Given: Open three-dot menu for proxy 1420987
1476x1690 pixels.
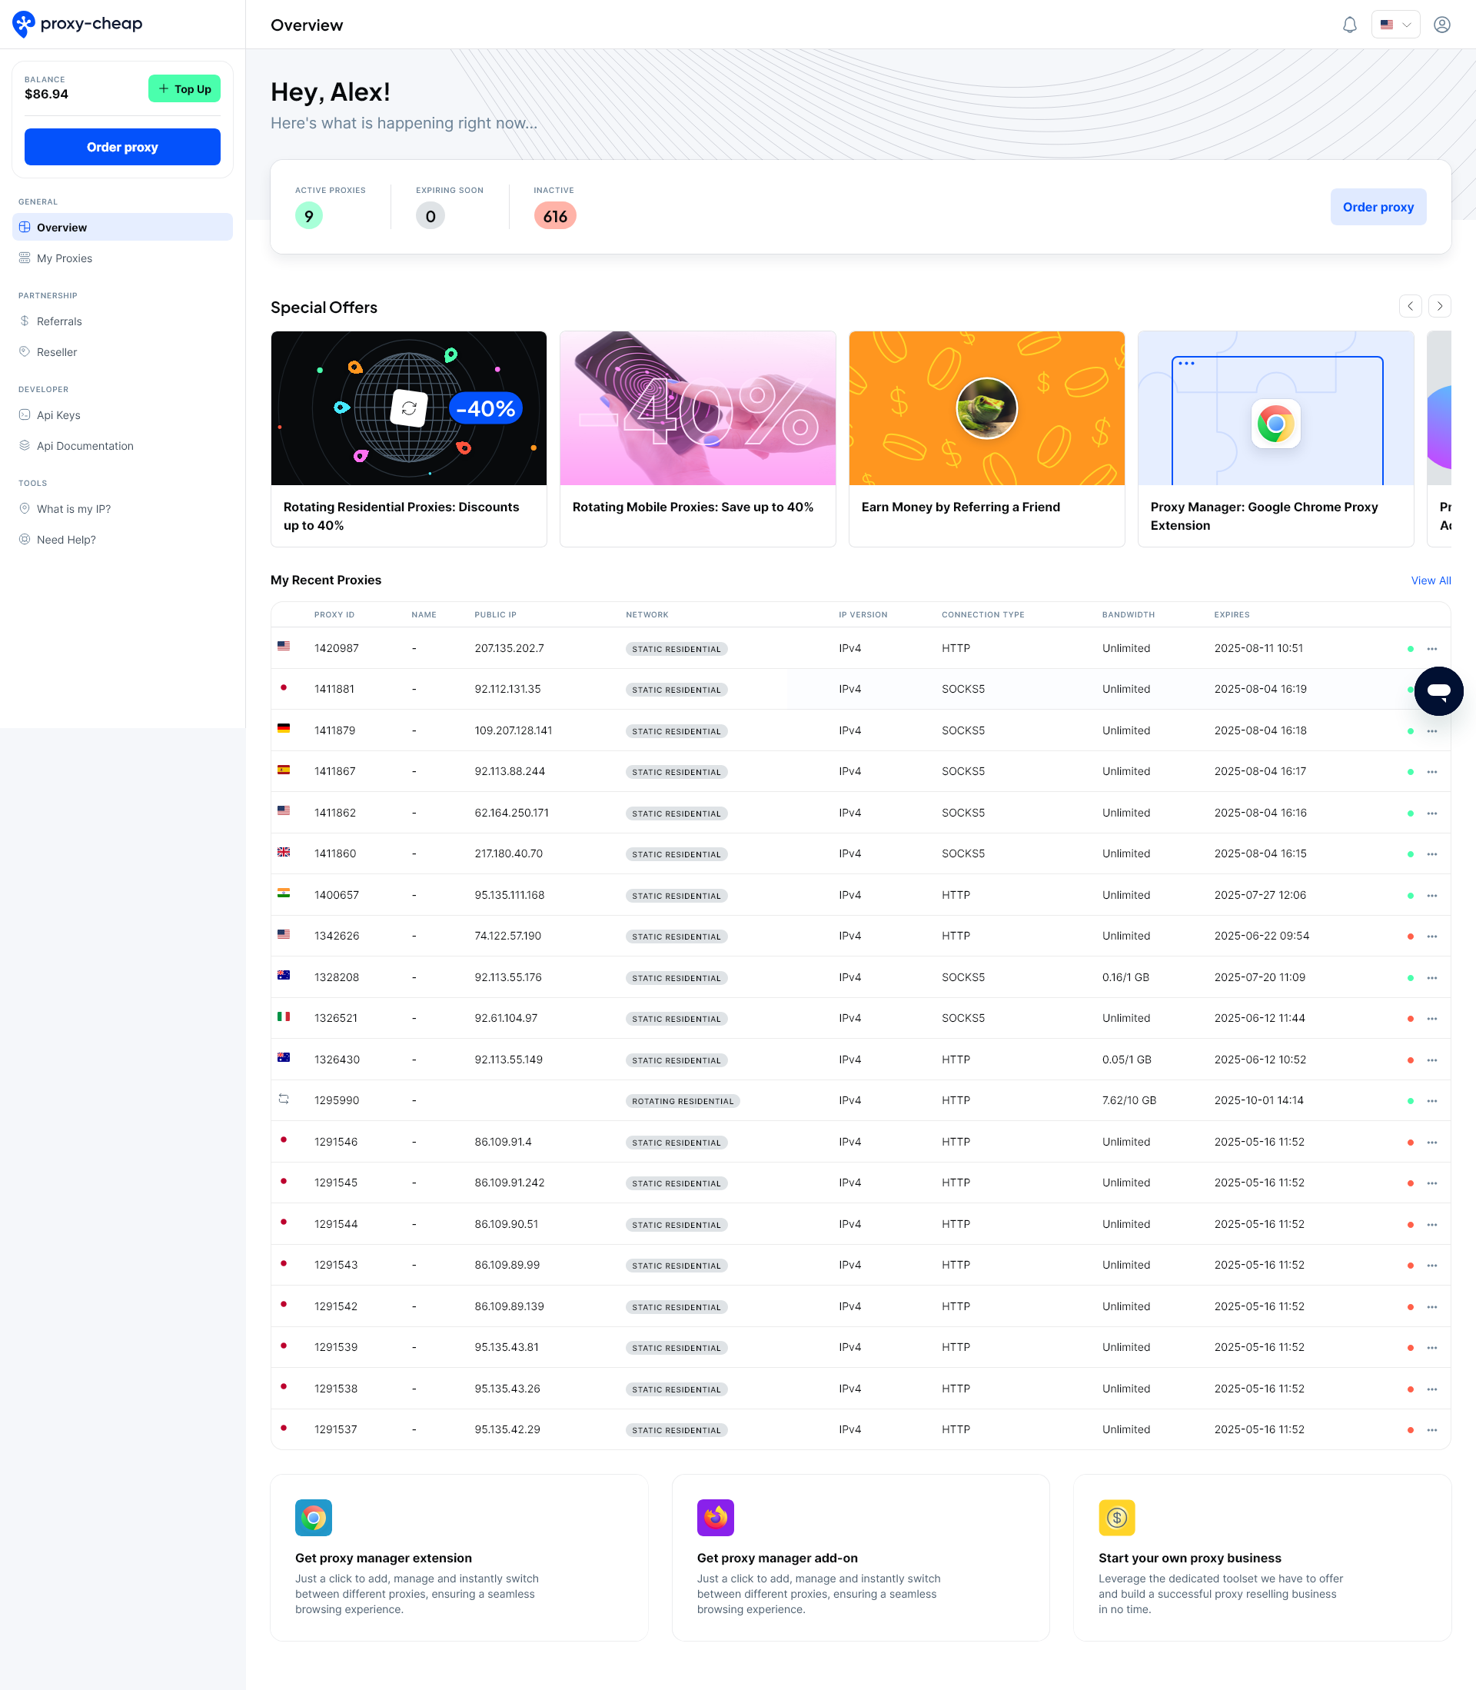Looking at the screenshot, I should point(1431,649).
